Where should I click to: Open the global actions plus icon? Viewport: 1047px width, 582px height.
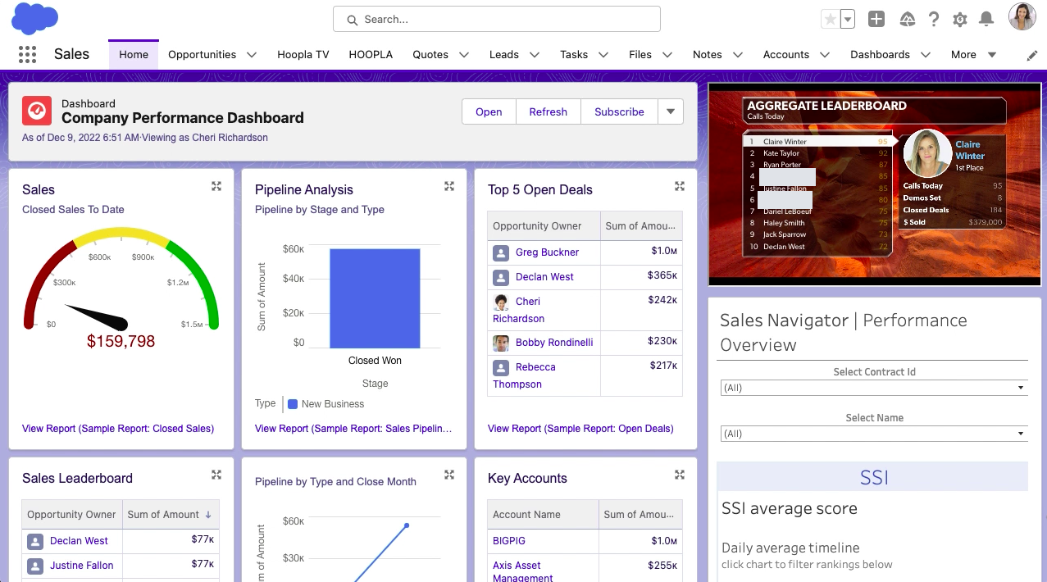click(x=876, y=19)
